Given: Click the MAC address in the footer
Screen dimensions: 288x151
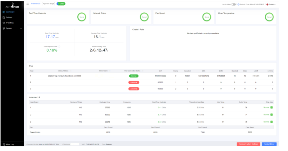Looking at the screenshot, I should [92, 144].
